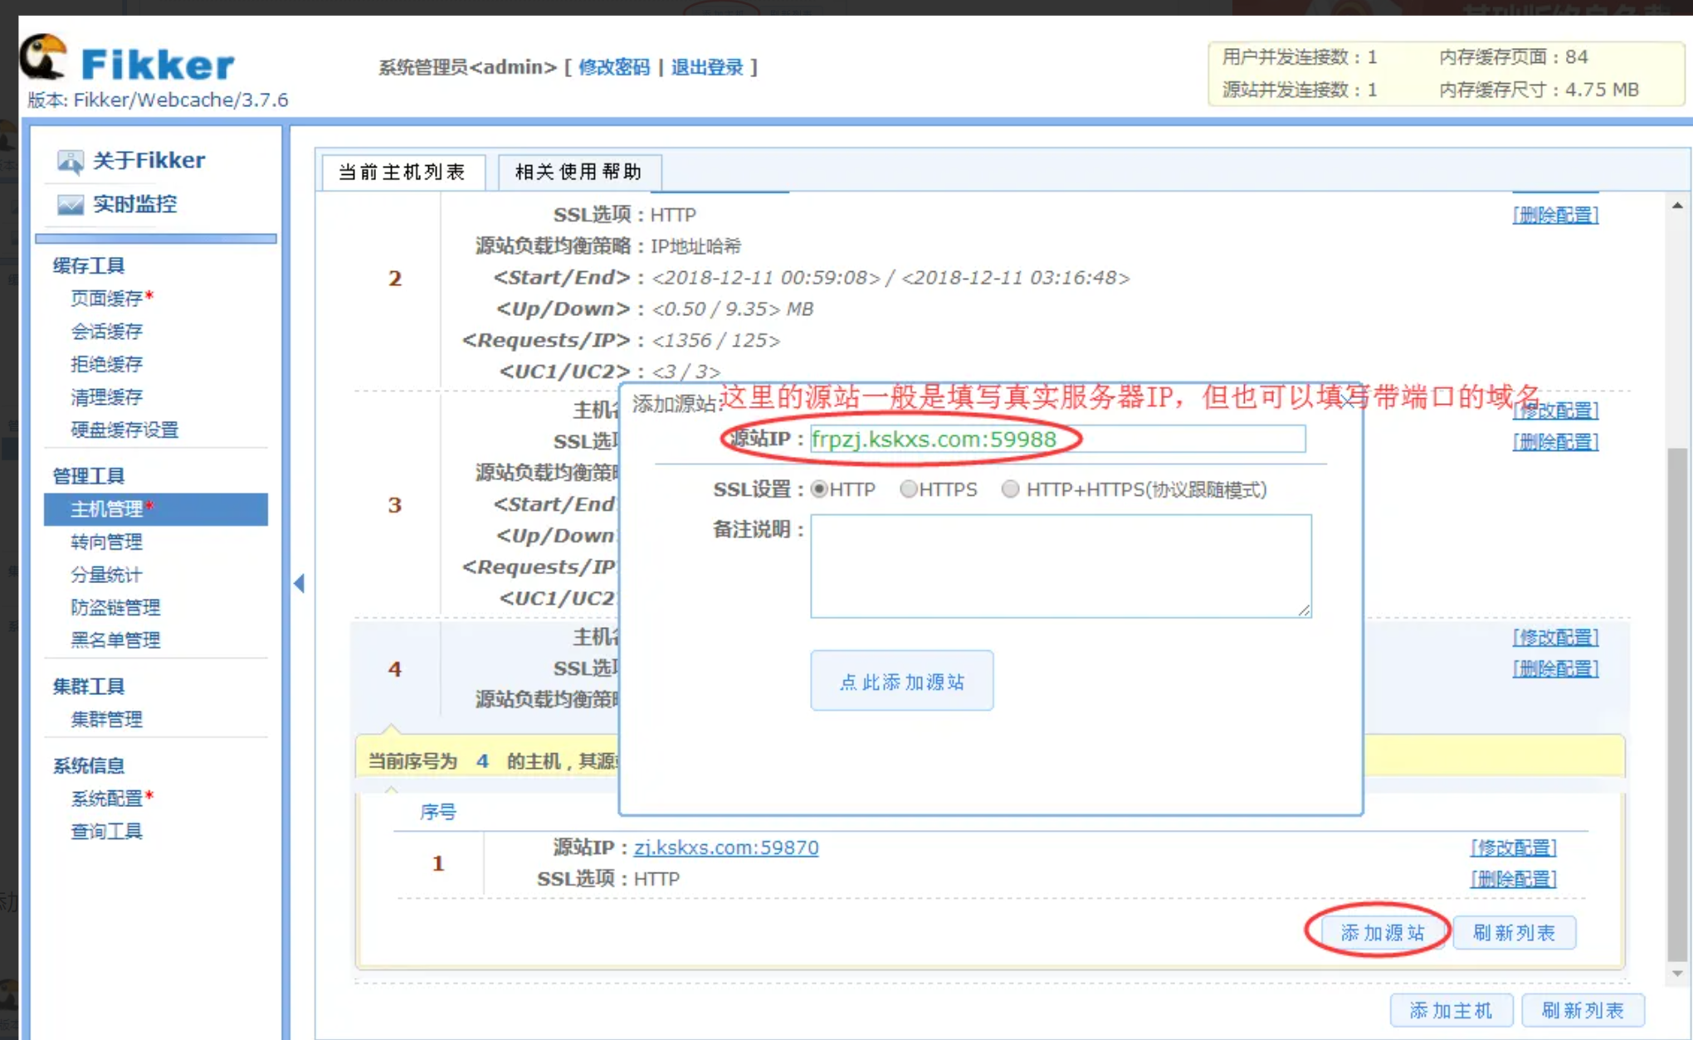Click the 集群工具 section heading
This screenshot has width=1693, height=1040.
pyautogui.click(x=89, y=687)
